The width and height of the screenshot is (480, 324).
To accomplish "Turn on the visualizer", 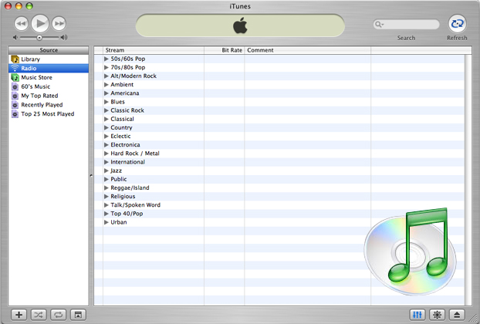I will click(x=437, y=315).
